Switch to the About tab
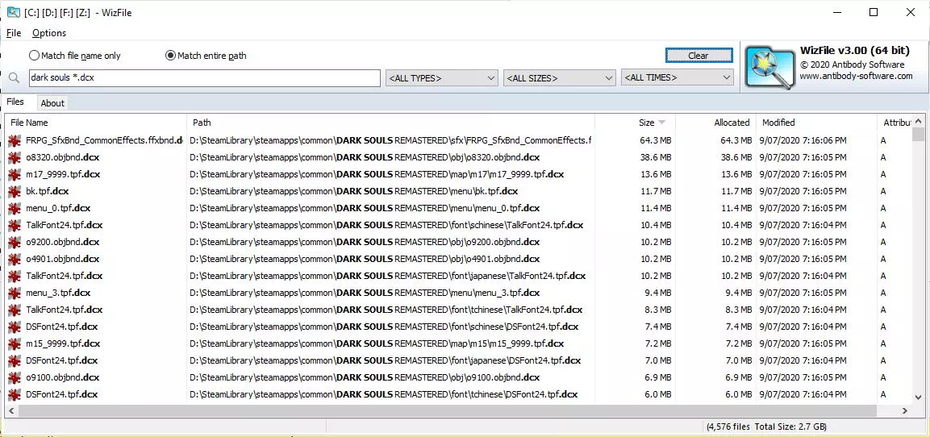This screenshot has height=437, width=930. click(x=52, y=103)
